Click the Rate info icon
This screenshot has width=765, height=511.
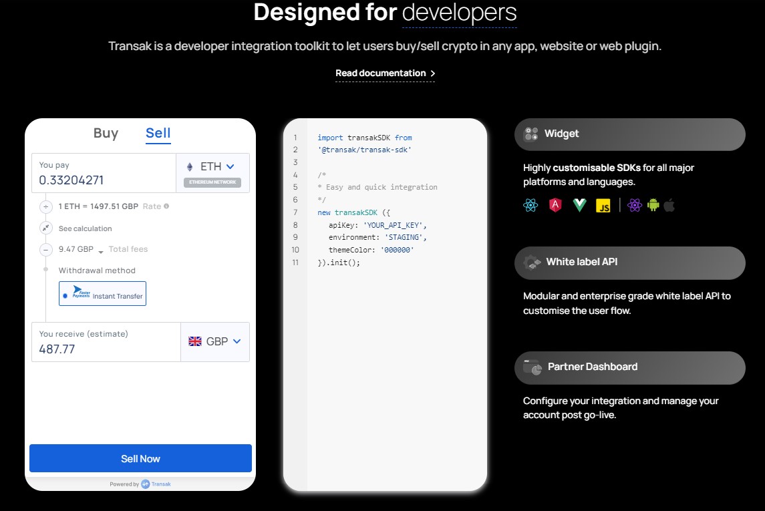pyautogui.click(x=166, y=206)
